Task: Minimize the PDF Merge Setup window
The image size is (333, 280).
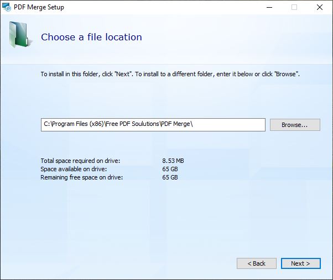Action: pos(269,7)
